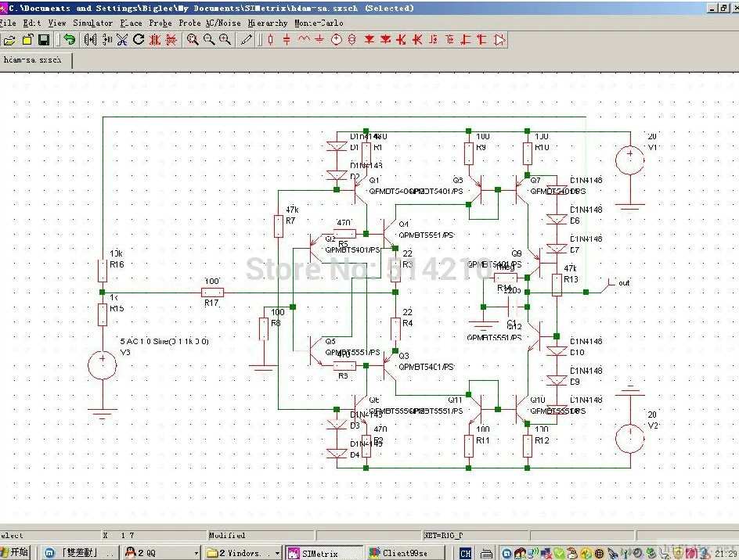
Task: Expand the 2 Windows taskbar group
Action: pos(243,553)
